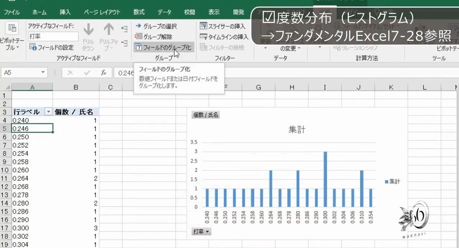Click the 個数 / 氏名 chart field button
Viewport: 459px width, 248px height.
click(x=206, y=115)
